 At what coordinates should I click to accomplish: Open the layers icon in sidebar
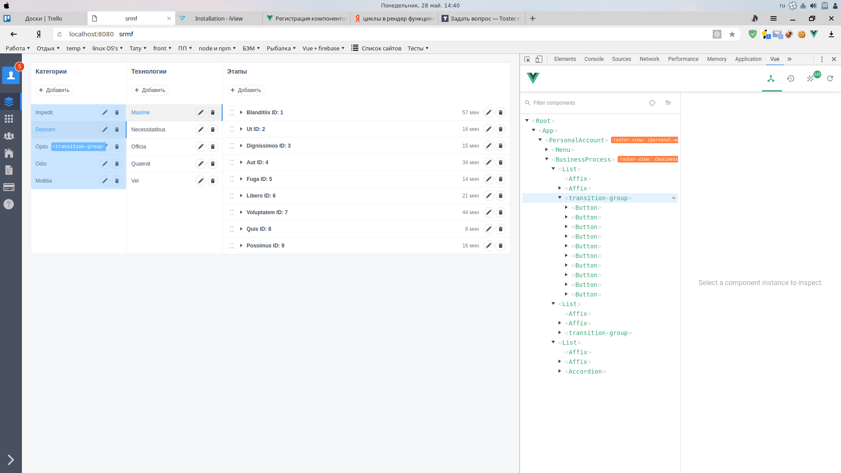(x=9, y=102)
